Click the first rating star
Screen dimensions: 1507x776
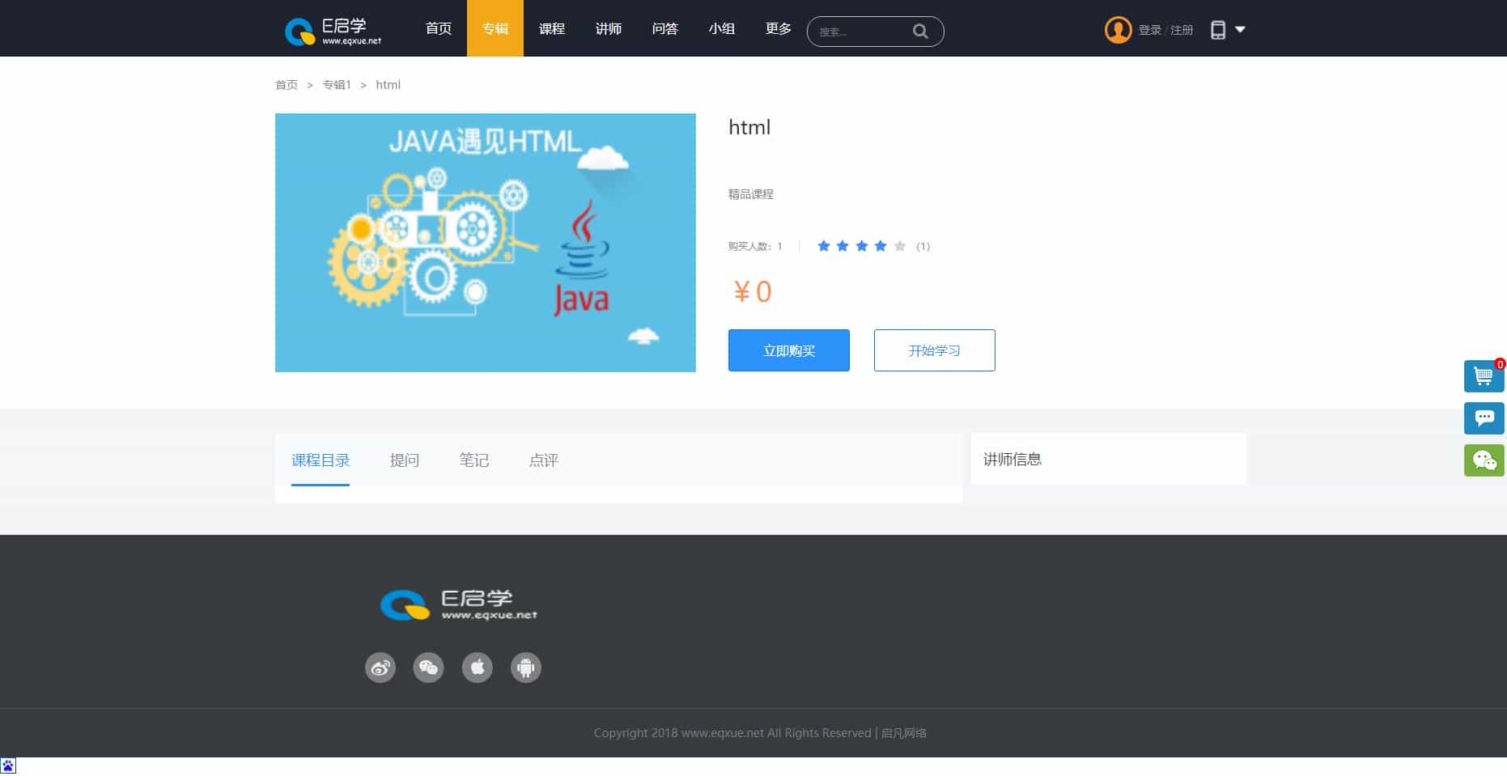point(824,246)
